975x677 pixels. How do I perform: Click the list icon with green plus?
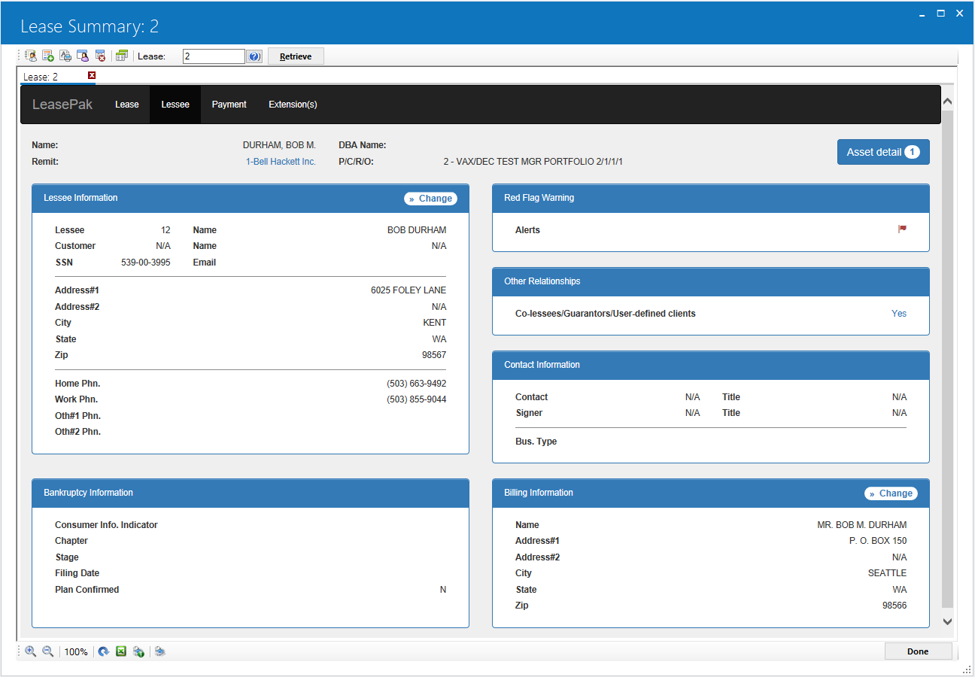[x=47, y=56]
